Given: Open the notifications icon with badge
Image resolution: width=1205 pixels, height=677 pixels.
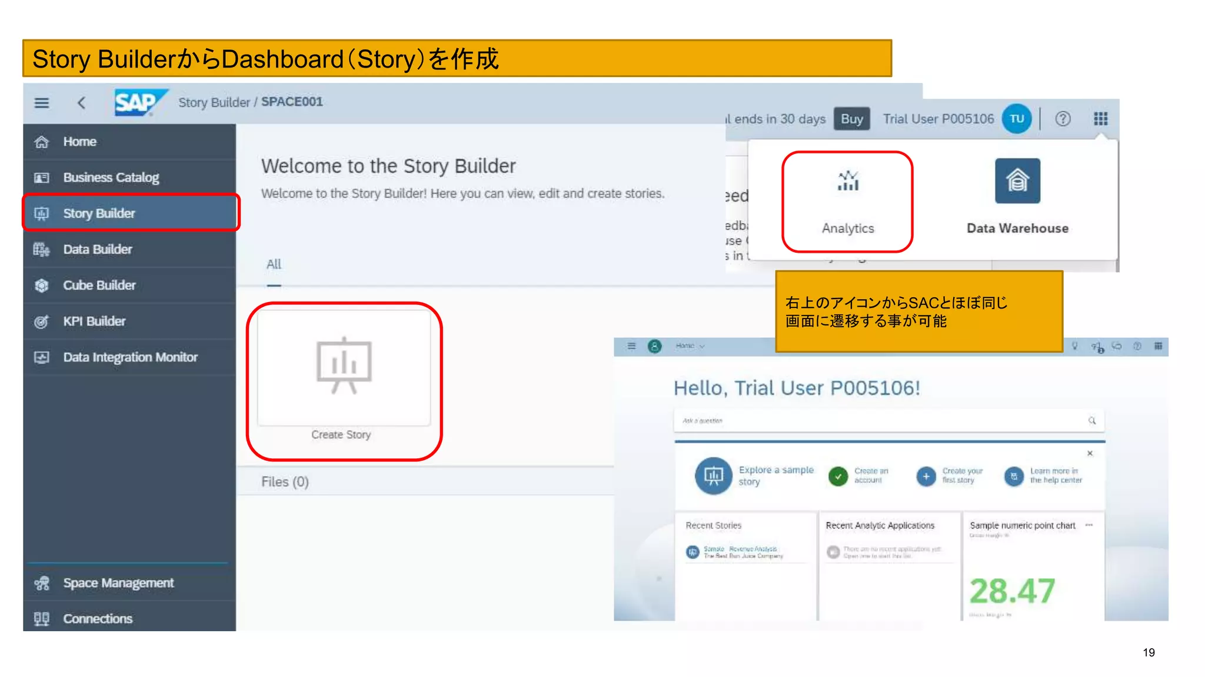Looking at the screenshot, I should tap(1097, 347).
